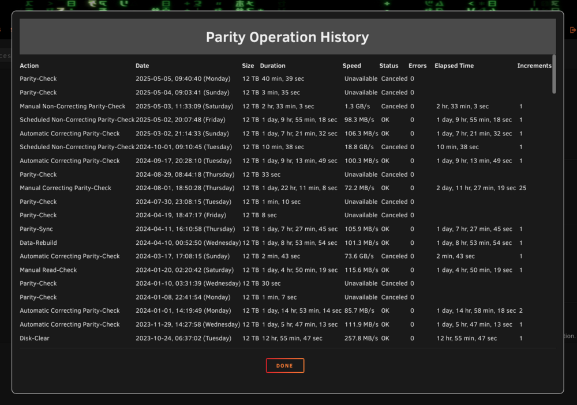Click the duration 2 hr, 33 min, 3 sec
This screenshot has width=577, height=405.
(288, 106)
